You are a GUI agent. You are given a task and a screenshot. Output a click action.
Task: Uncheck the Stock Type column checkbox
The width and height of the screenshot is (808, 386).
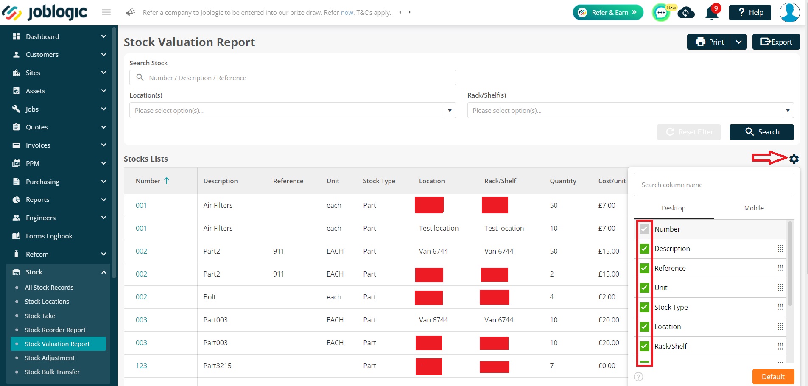[644, 307]
